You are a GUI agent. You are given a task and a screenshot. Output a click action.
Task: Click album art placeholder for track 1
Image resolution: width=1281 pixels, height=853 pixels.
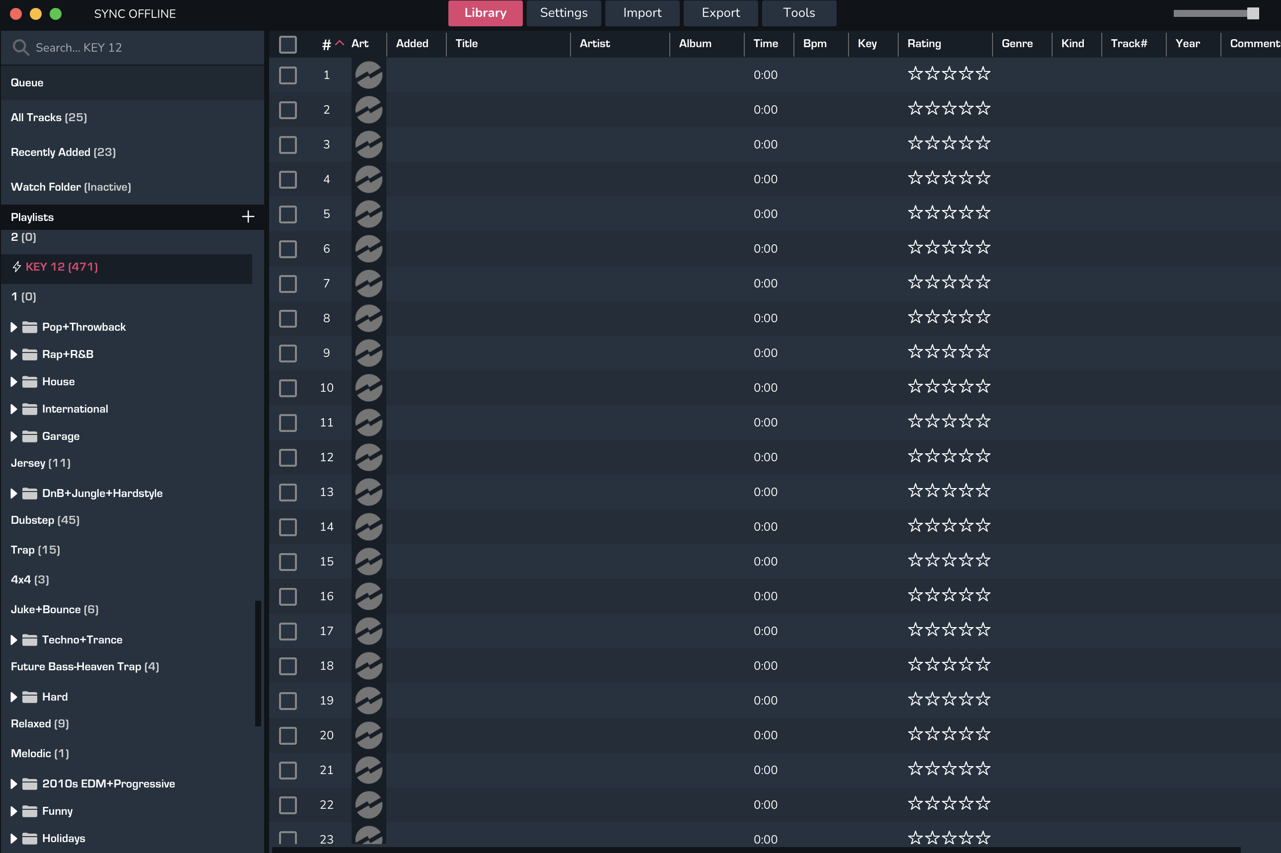[369, 75]
